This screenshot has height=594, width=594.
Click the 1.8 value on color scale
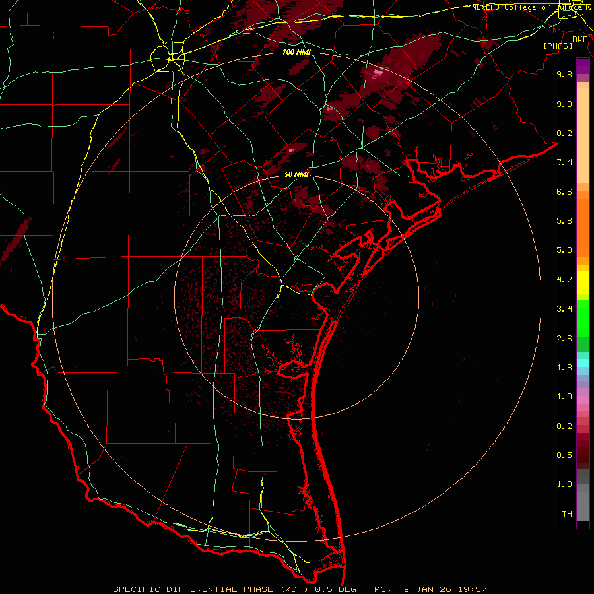(564, 368)
